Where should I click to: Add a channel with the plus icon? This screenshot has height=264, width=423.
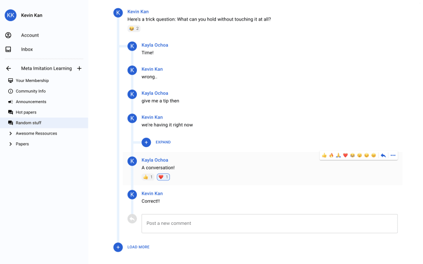coord(80,69)
